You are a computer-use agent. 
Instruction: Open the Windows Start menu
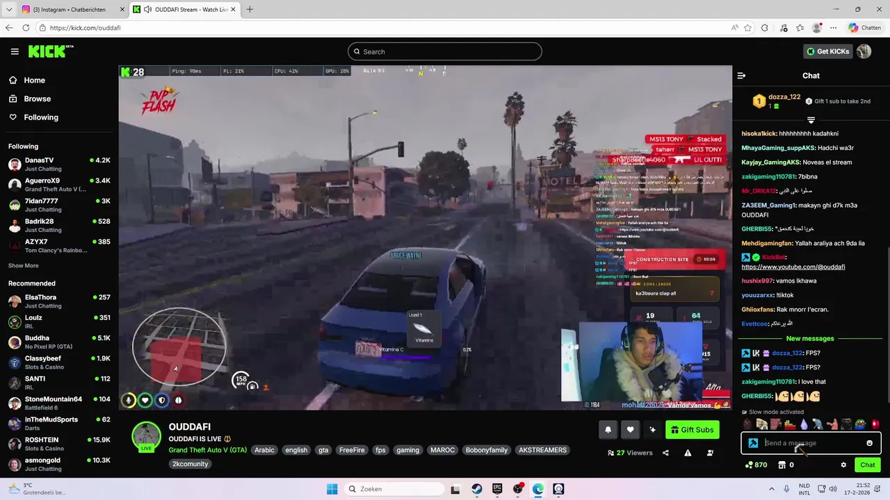pos(332,489)
